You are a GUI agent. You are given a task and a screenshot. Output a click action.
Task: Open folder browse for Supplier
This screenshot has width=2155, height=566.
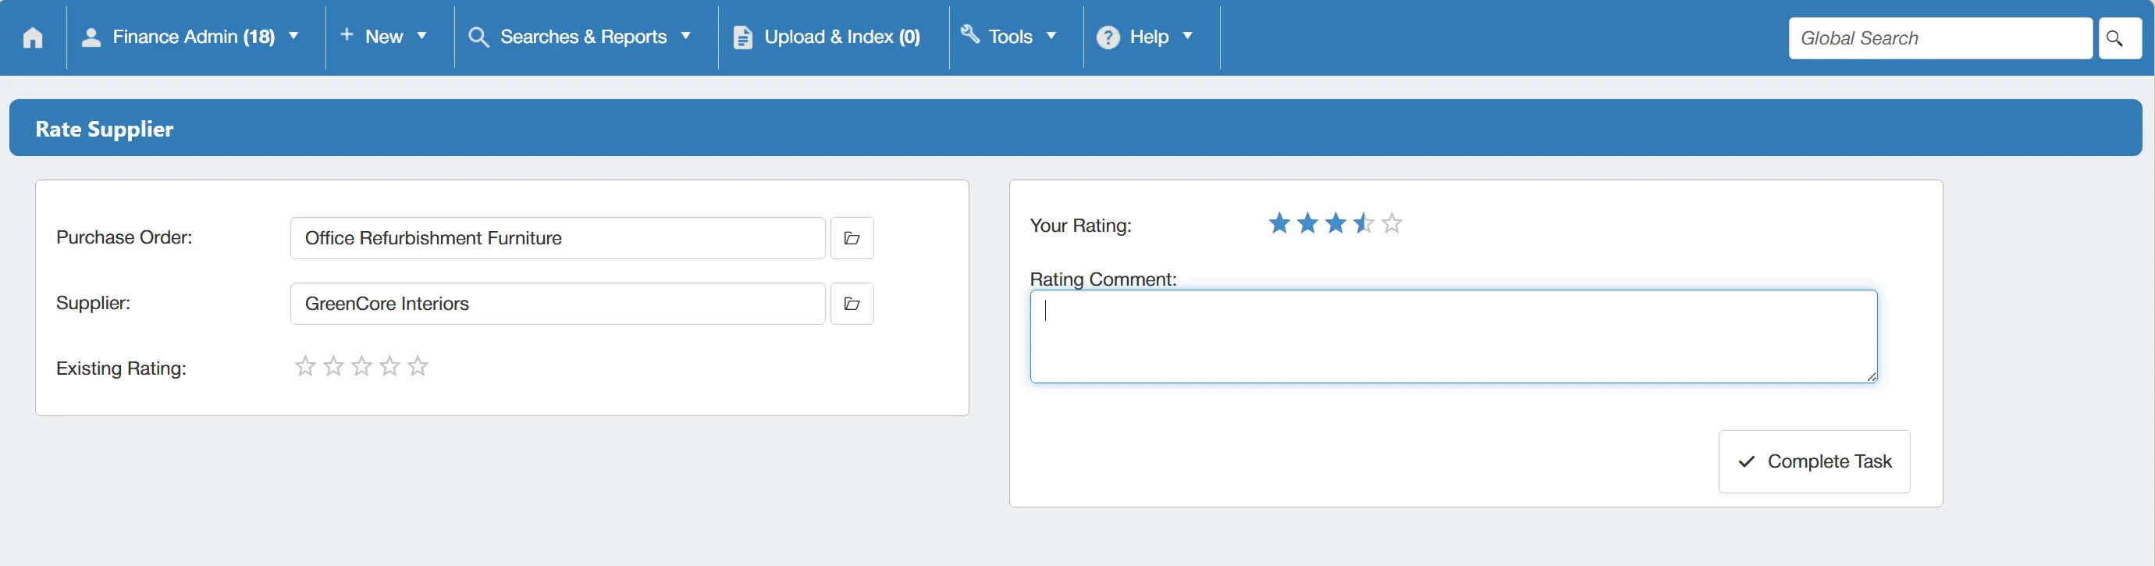[852, 304]
